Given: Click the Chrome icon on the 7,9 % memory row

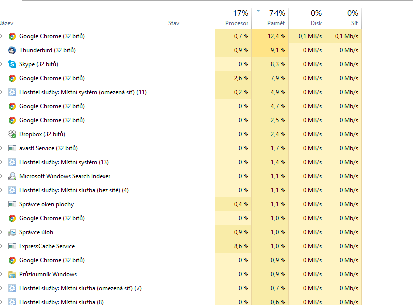Looking at the screenshot, I should (12, 78).
